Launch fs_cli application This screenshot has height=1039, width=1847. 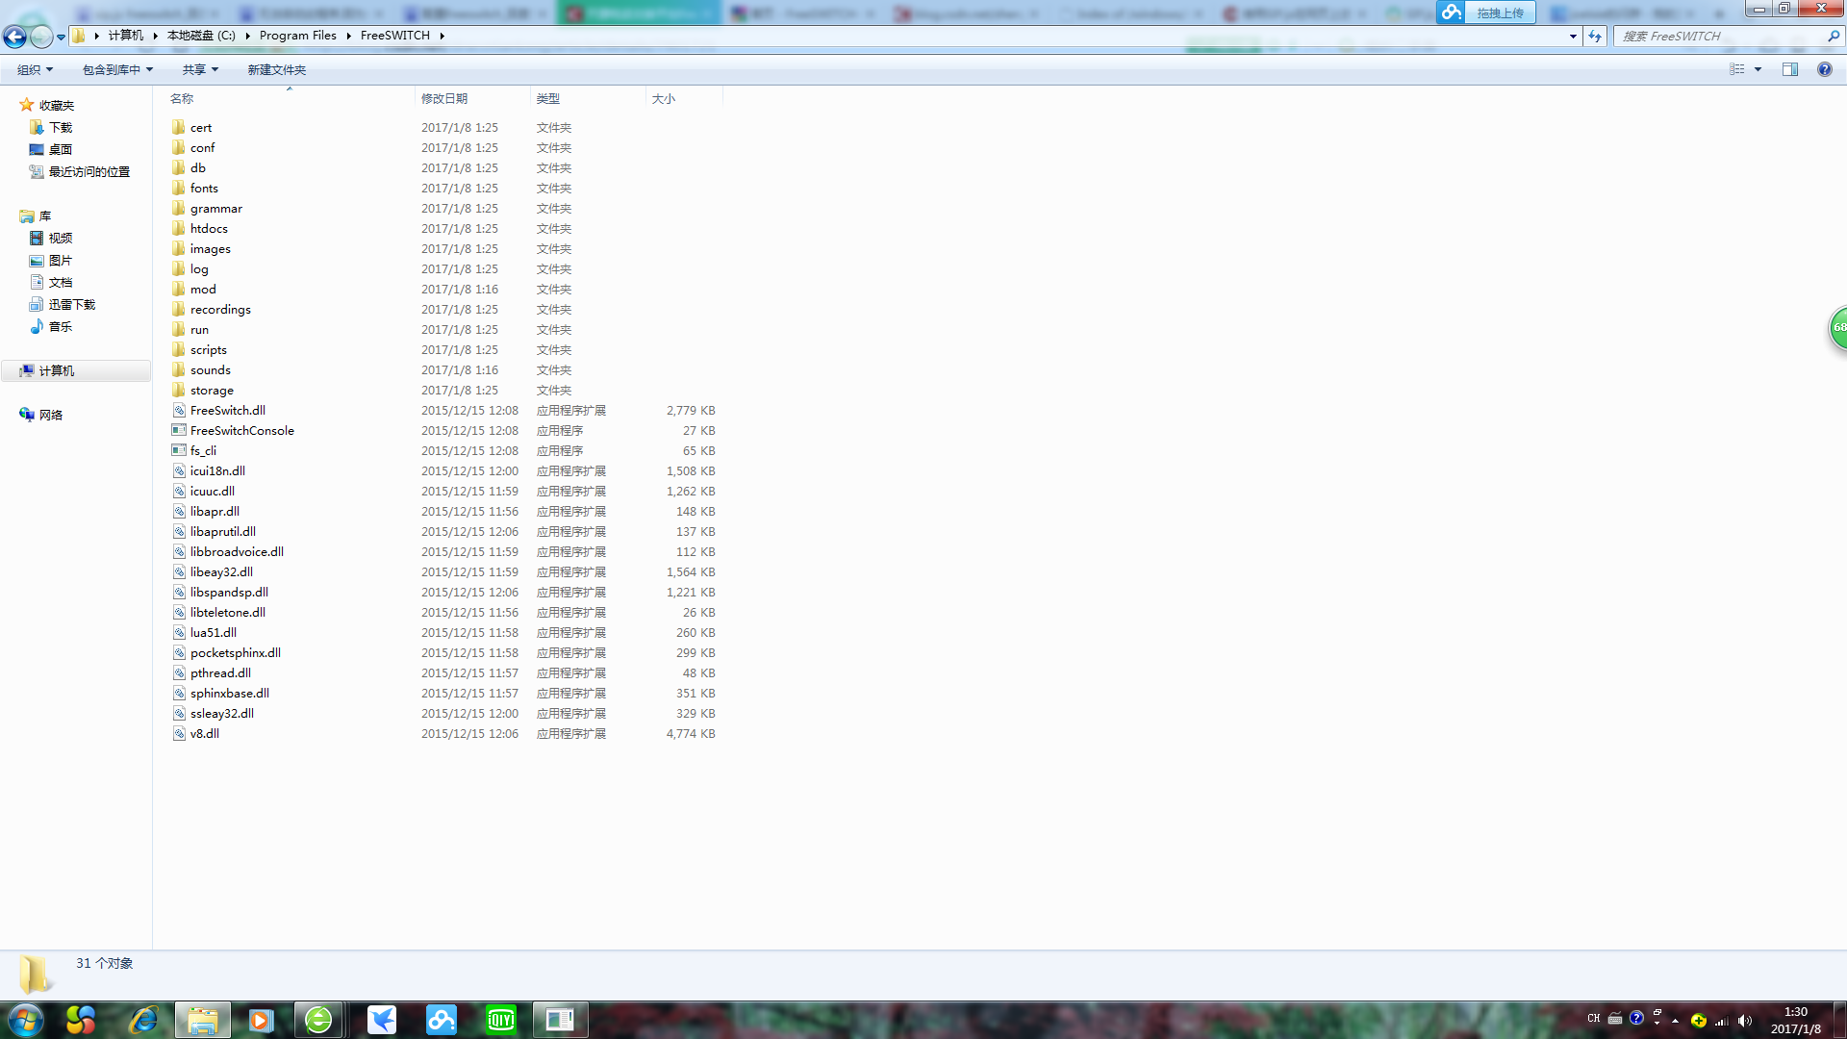(x=202, y=449)
